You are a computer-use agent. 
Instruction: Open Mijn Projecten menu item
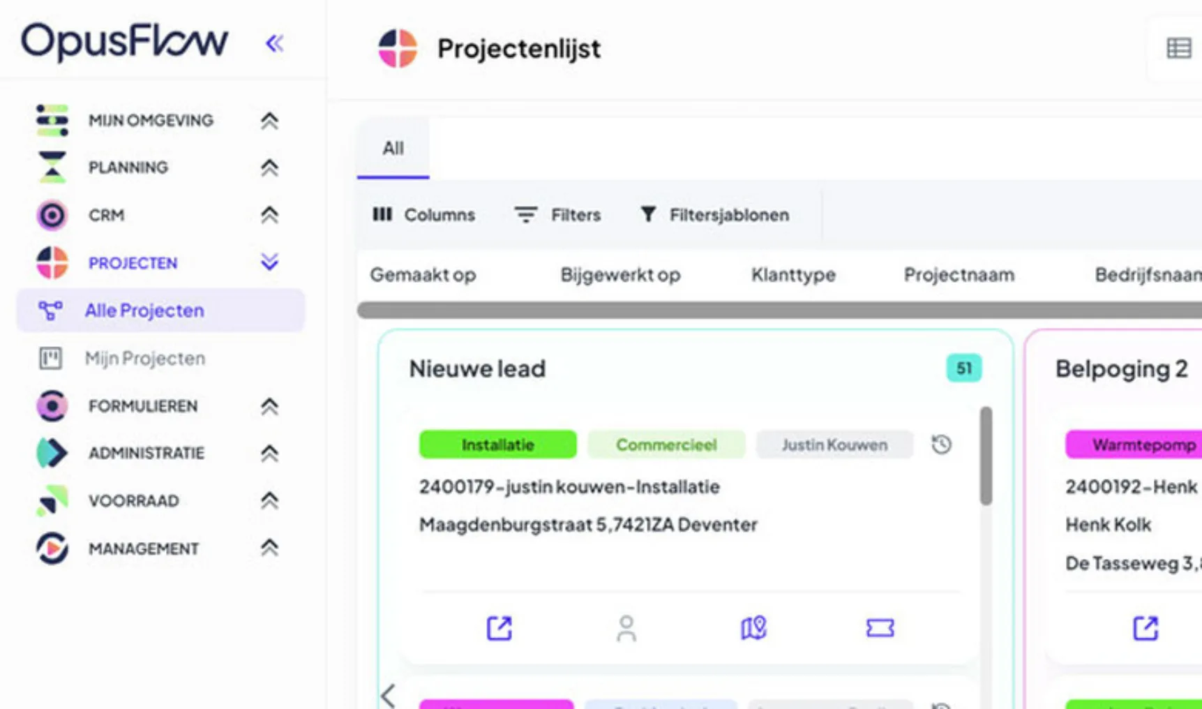(161, 358)
